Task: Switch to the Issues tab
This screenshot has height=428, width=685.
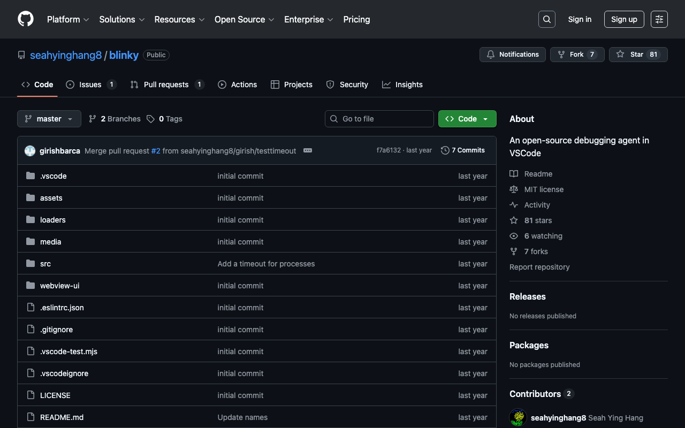Action: pos(90,85)
